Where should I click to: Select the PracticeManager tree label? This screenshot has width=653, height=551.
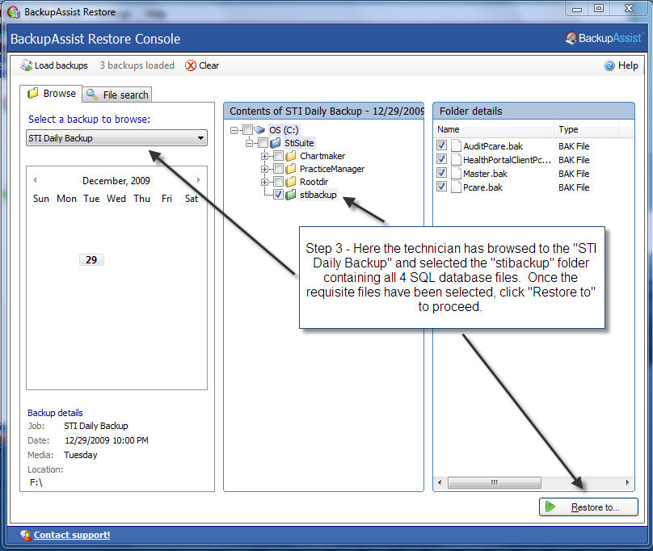tap(332, 169)
